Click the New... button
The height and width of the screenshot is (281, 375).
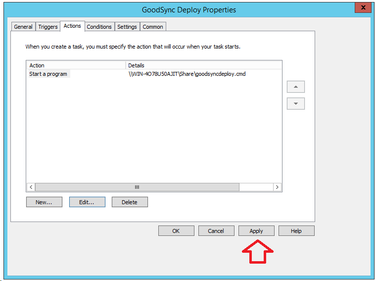coord(44,202)
